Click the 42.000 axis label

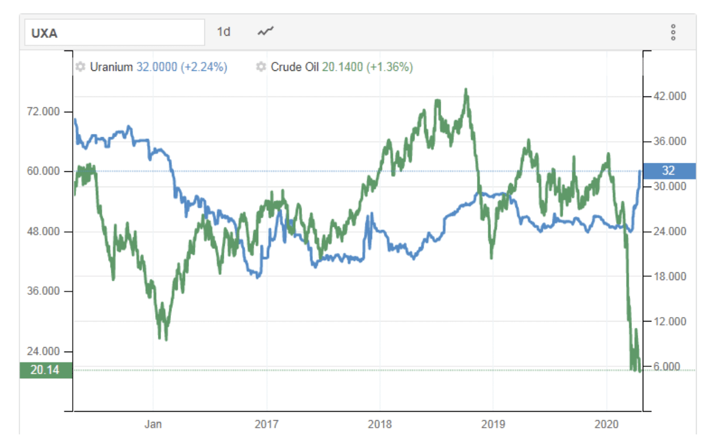coord(670,96)
